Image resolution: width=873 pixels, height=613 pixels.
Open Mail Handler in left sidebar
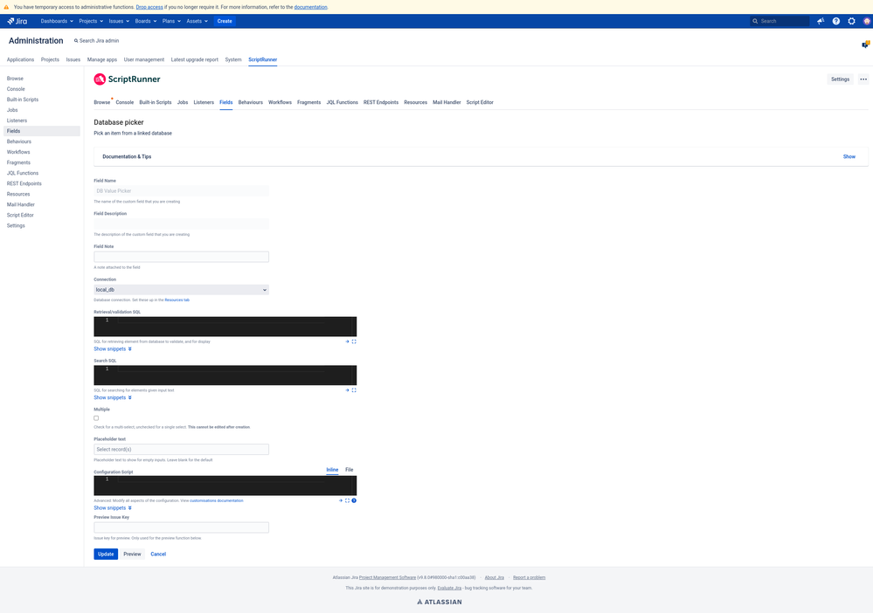click(x=21, y=204)
